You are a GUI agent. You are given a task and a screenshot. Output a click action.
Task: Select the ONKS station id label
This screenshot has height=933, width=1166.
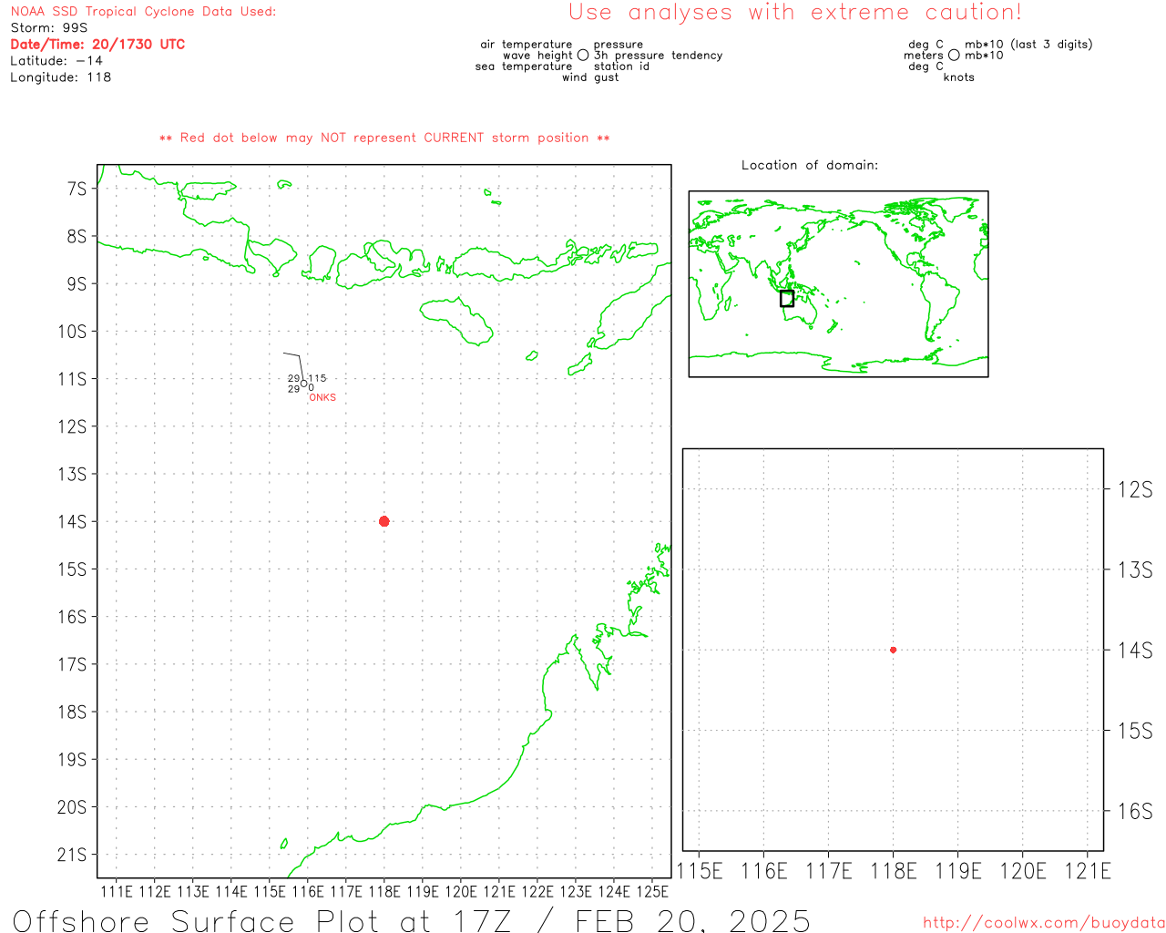point(322,398)
